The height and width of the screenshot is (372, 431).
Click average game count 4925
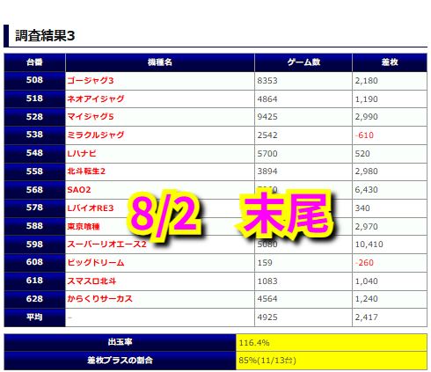click(267, 317)
